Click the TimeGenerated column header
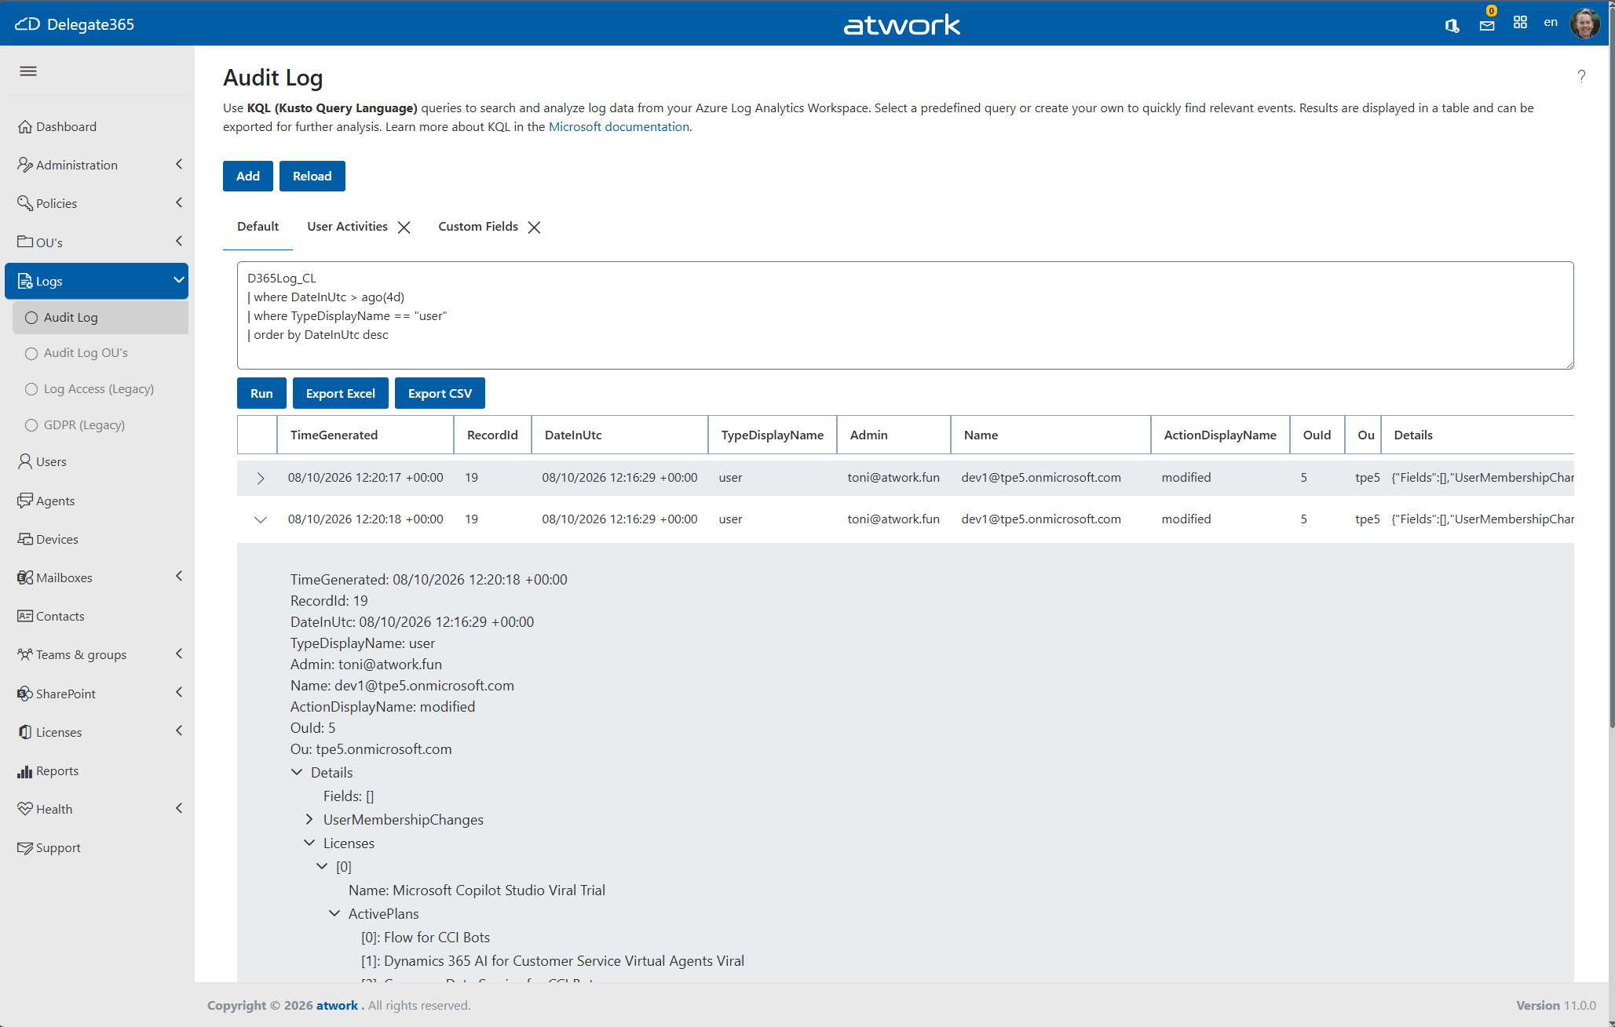The height and width of the screenshot is (1027, 1615). pyautogui.click(x=365, y=435)
